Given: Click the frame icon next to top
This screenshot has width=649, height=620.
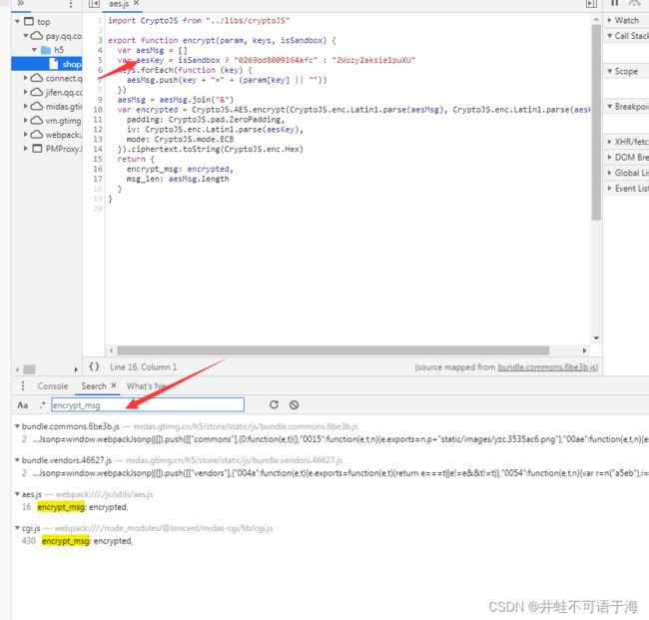Looking at the screenshot, I should pyautogui.click(x=29, y=22).
